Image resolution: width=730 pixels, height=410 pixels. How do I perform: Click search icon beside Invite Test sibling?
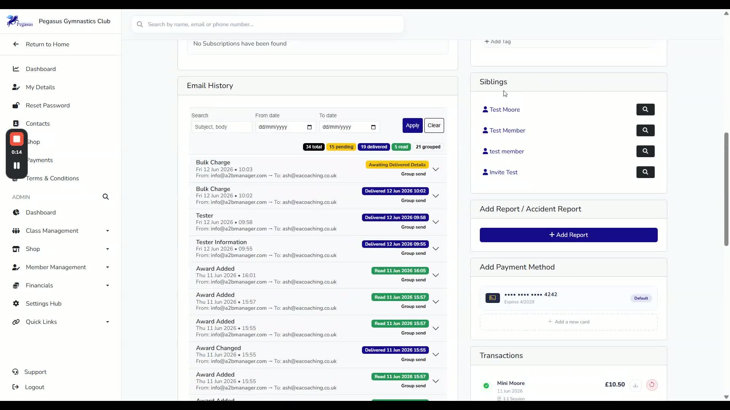(645, 172)
